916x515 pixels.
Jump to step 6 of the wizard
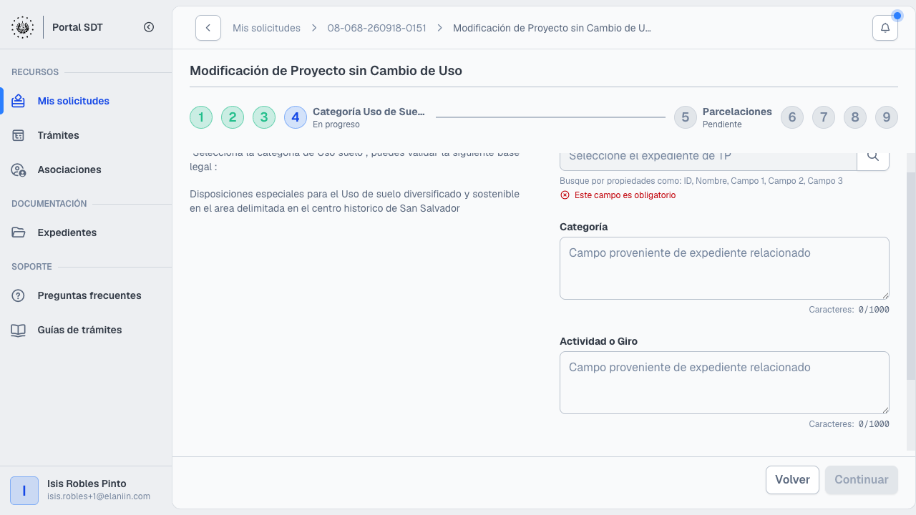click(x=792, y=117)
